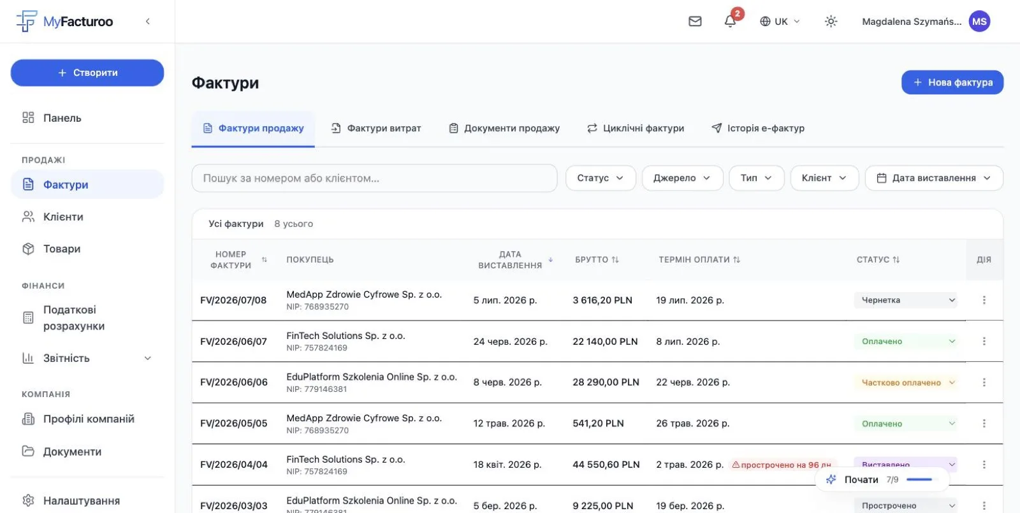The height and width of the screenshot is (513, 1020).
Task: Open the Статус filter dropdown
Action: coord(601,178)
